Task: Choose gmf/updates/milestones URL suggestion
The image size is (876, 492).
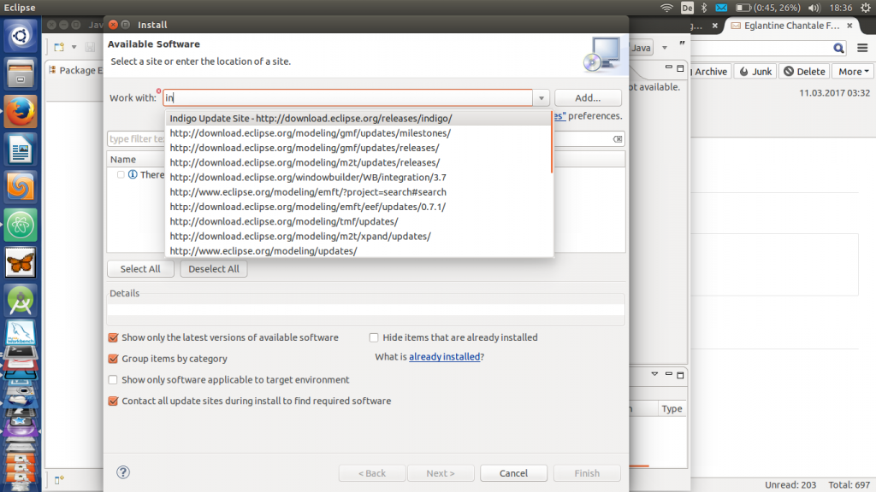Action: click(358, 132)
